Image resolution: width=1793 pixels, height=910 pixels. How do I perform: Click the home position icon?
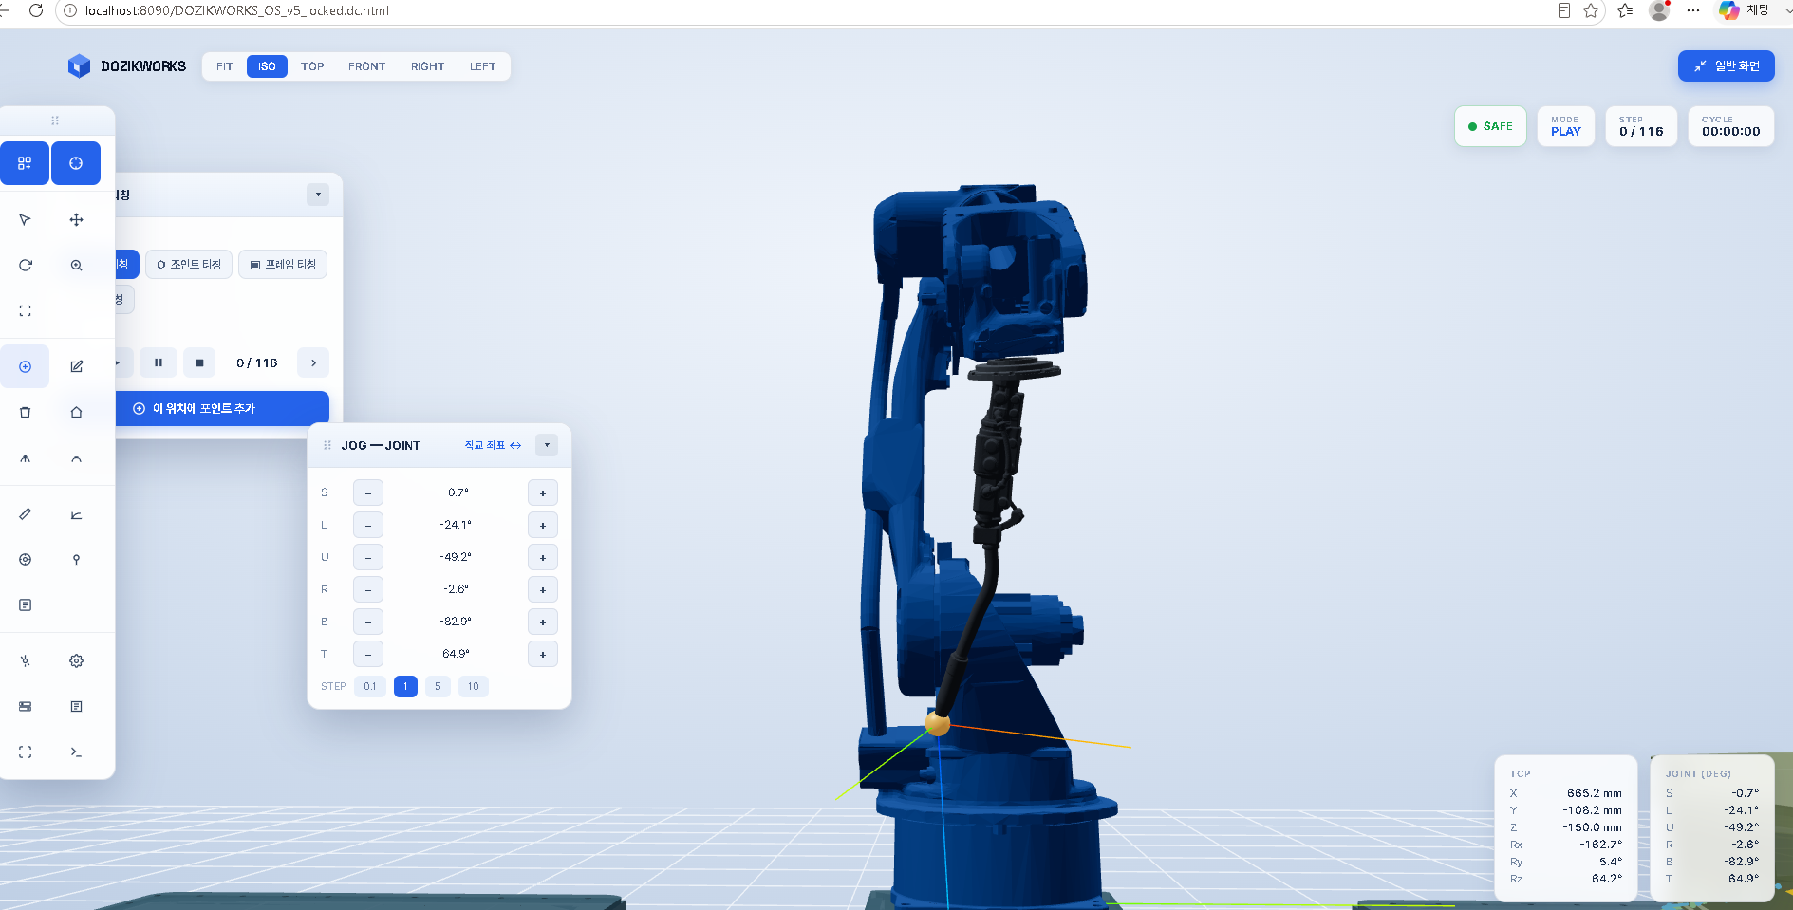(77, 413)
